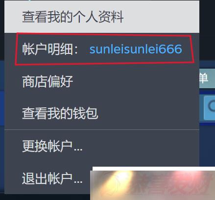Image resolution: width=215 pixels, height=200 pixels.
Task: Click the ellipsis after 退出帐户
Action: tap(78, 181)
